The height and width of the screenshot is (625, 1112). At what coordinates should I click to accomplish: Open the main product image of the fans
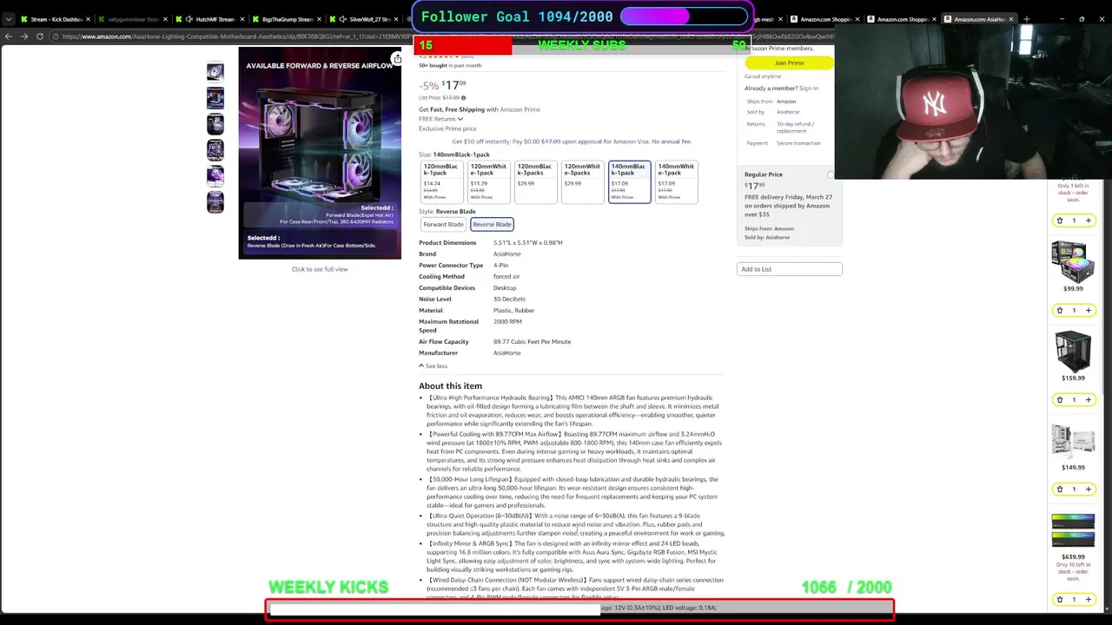pyautogui.click(x=320, y=153)
